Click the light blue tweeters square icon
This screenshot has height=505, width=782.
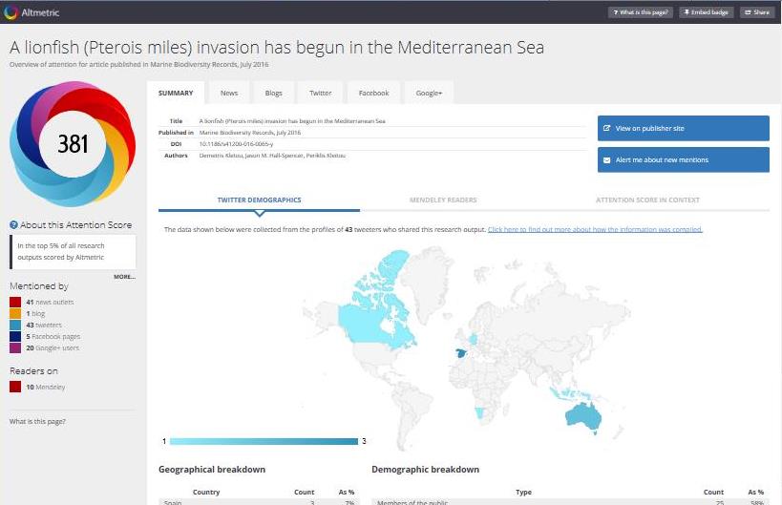[x=15, y=326]
